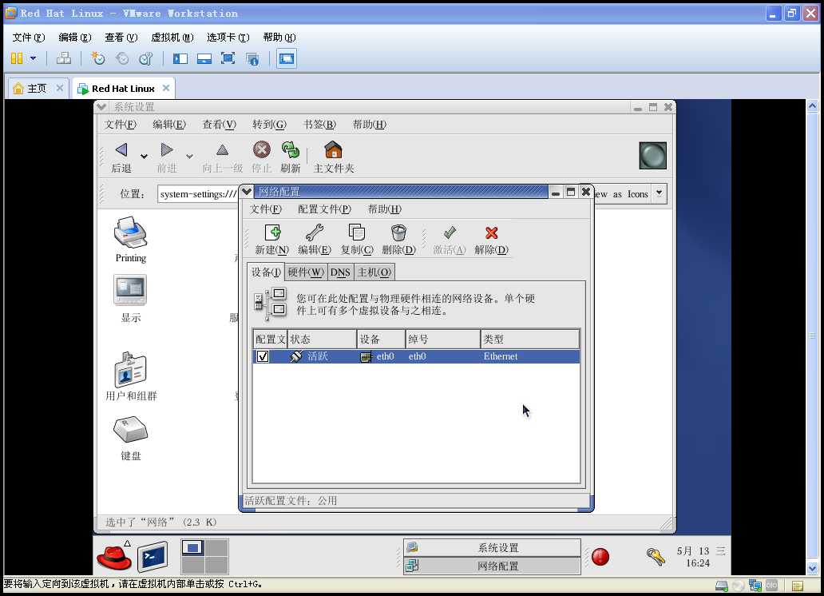
Task: Click the VMware scrollbar down arrow
Action: pos(812,568)
